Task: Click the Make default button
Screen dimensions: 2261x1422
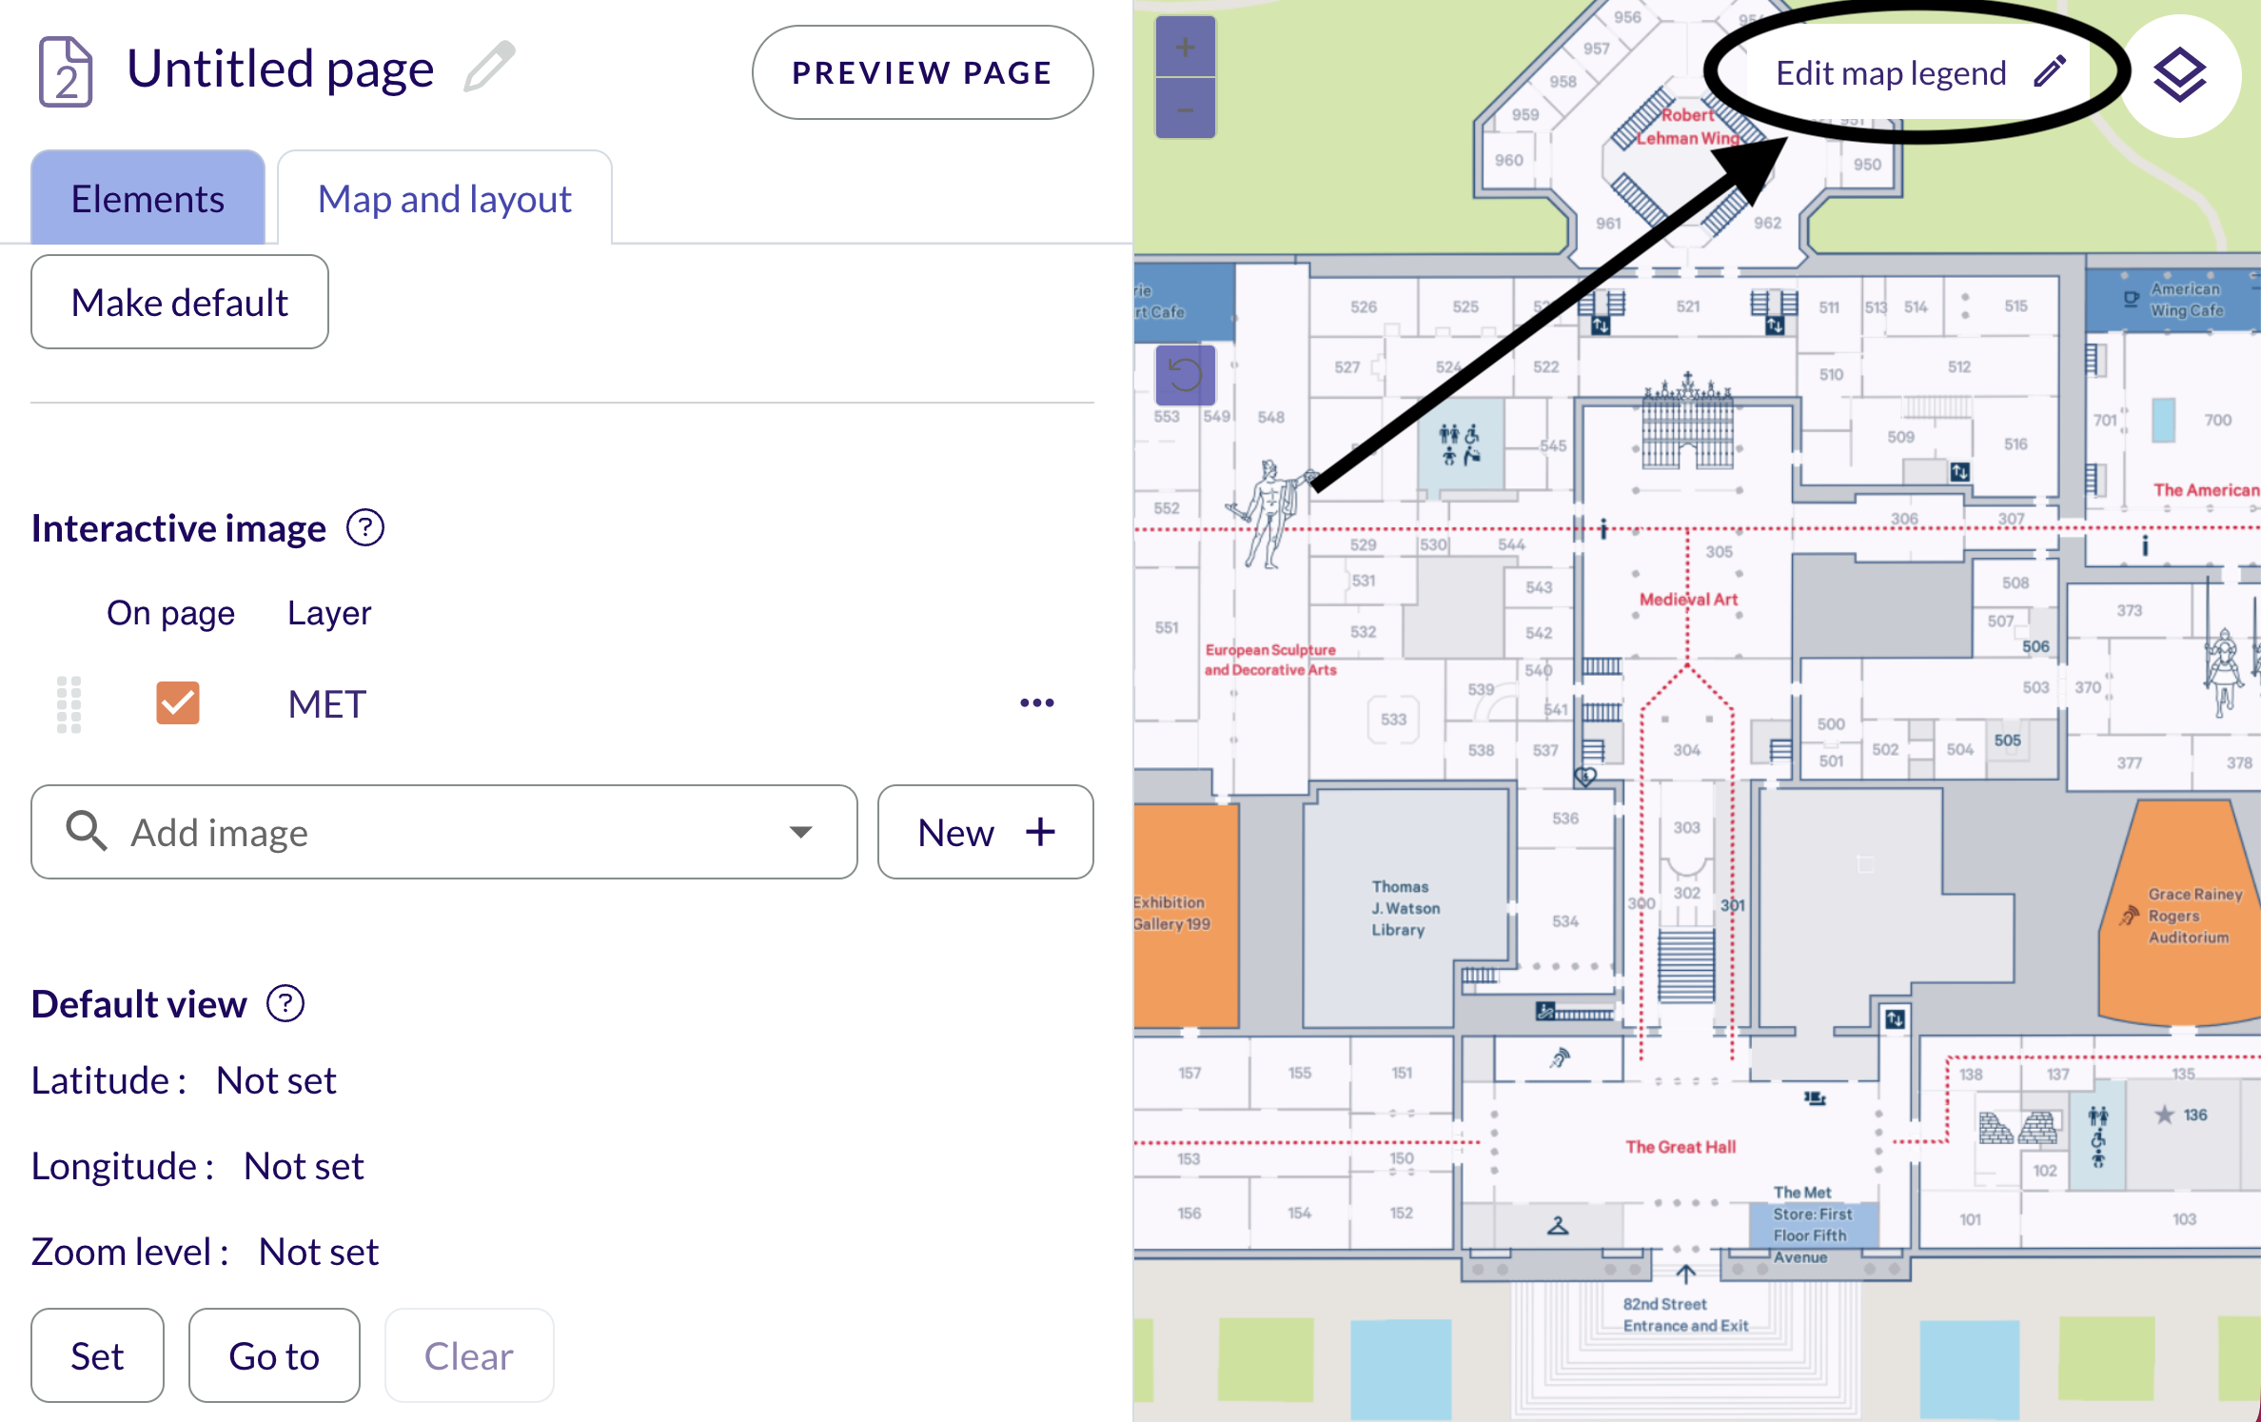Action: 180,302
